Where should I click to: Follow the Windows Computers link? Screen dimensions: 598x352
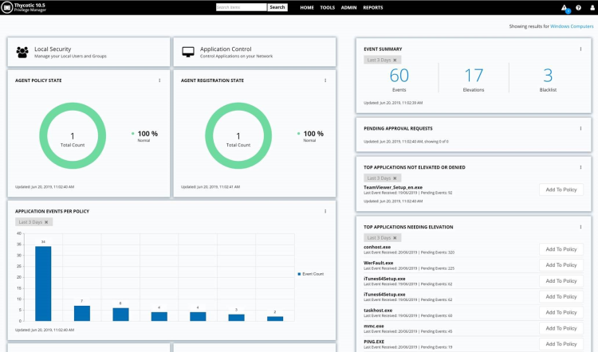click(572, 26)
